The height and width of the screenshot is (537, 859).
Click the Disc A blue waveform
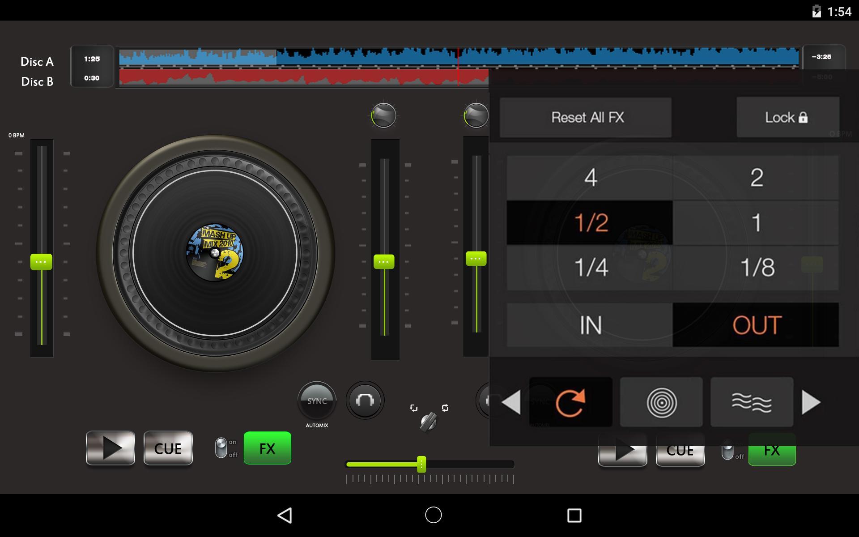coord(459,57)
